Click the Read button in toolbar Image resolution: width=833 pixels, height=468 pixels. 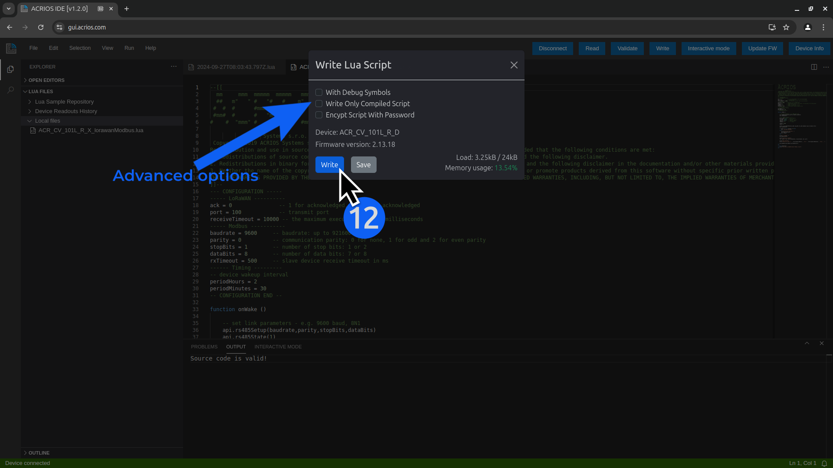592,48
